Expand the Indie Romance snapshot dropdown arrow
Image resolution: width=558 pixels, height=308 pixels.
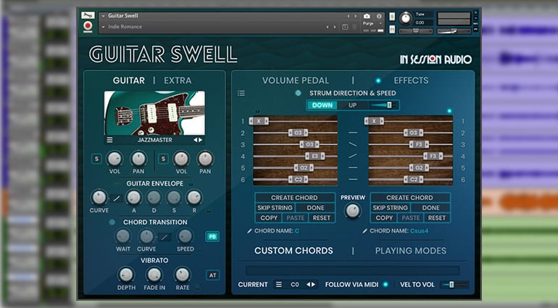click(103, 27)
